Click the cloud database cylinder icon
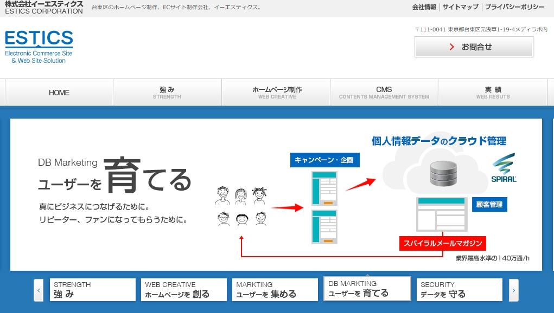 click(444, 173)
